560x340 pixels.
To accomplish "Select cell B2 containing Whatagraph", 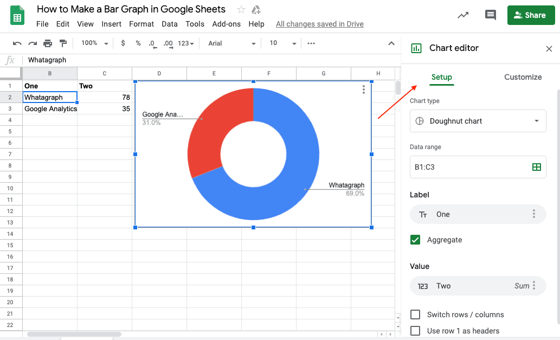I will pos(50,97).
